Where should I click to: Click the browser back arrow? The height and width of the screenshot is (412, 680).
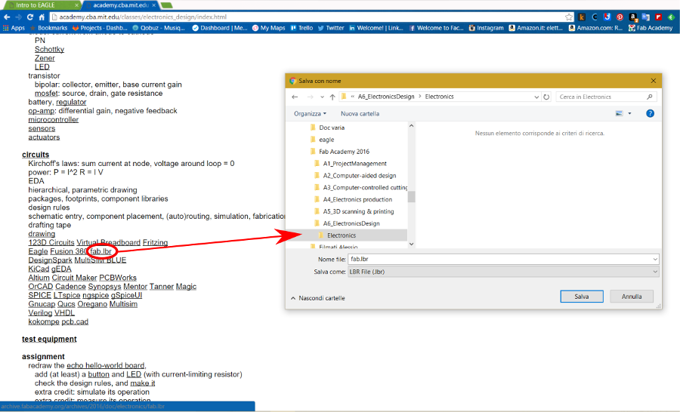7,17
